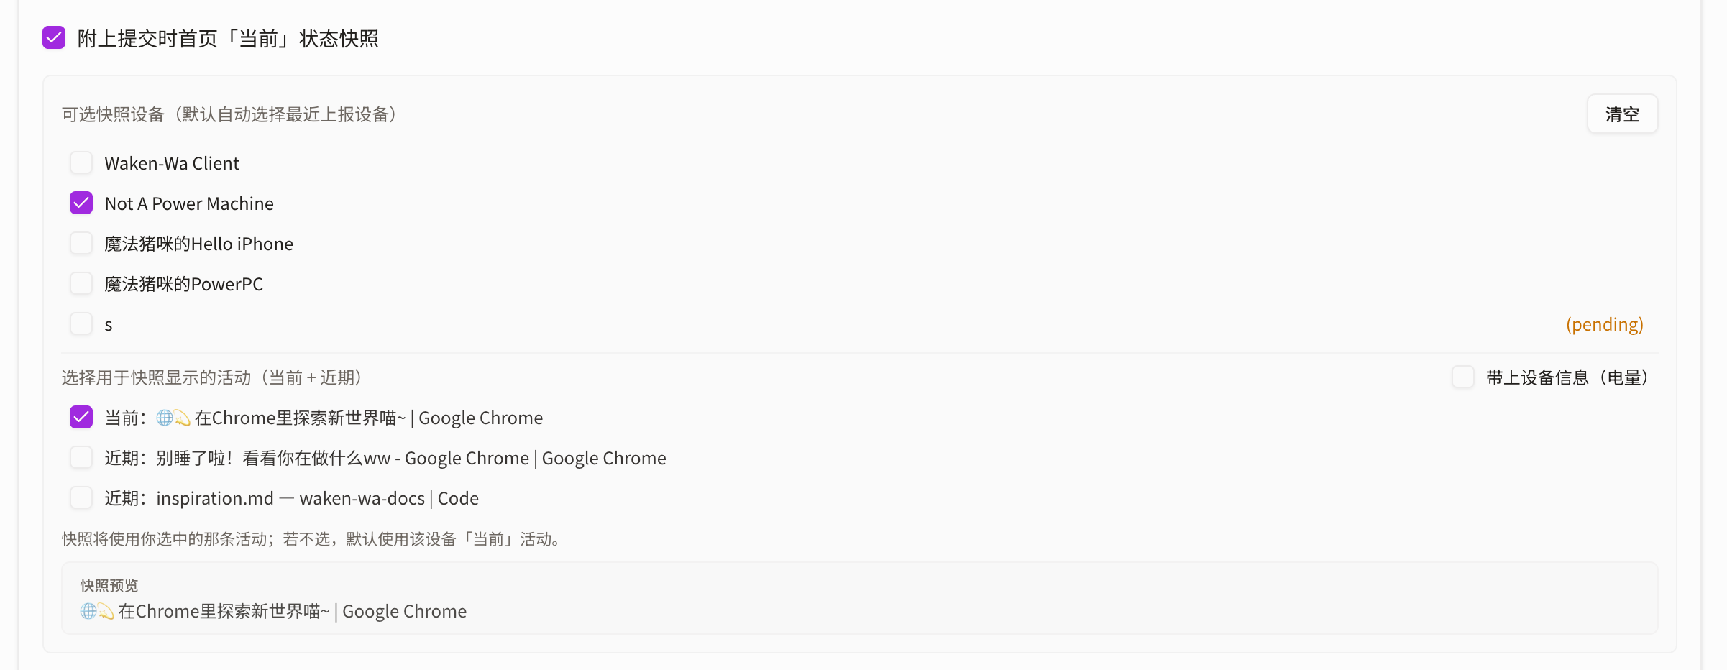The height and width of the screenshot is (670, 1727).
Task: Select 魔法猪咪的Hello iPhone checkbox
Action: click(x=81, y=243)
